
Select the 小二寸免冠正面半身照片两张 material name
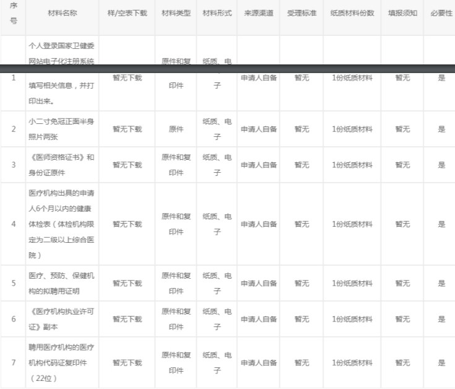61,129
